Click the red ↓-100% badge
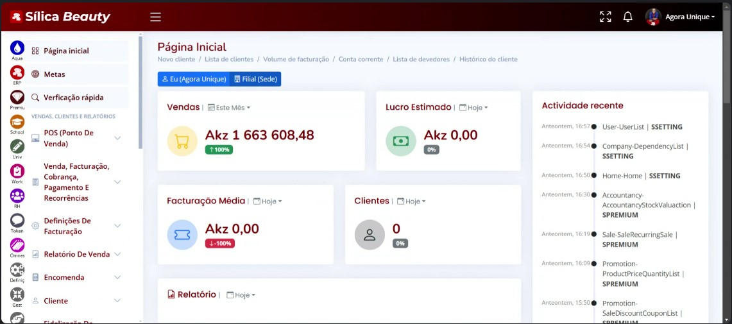The image size is (732, 324). [x=220, y=244]
